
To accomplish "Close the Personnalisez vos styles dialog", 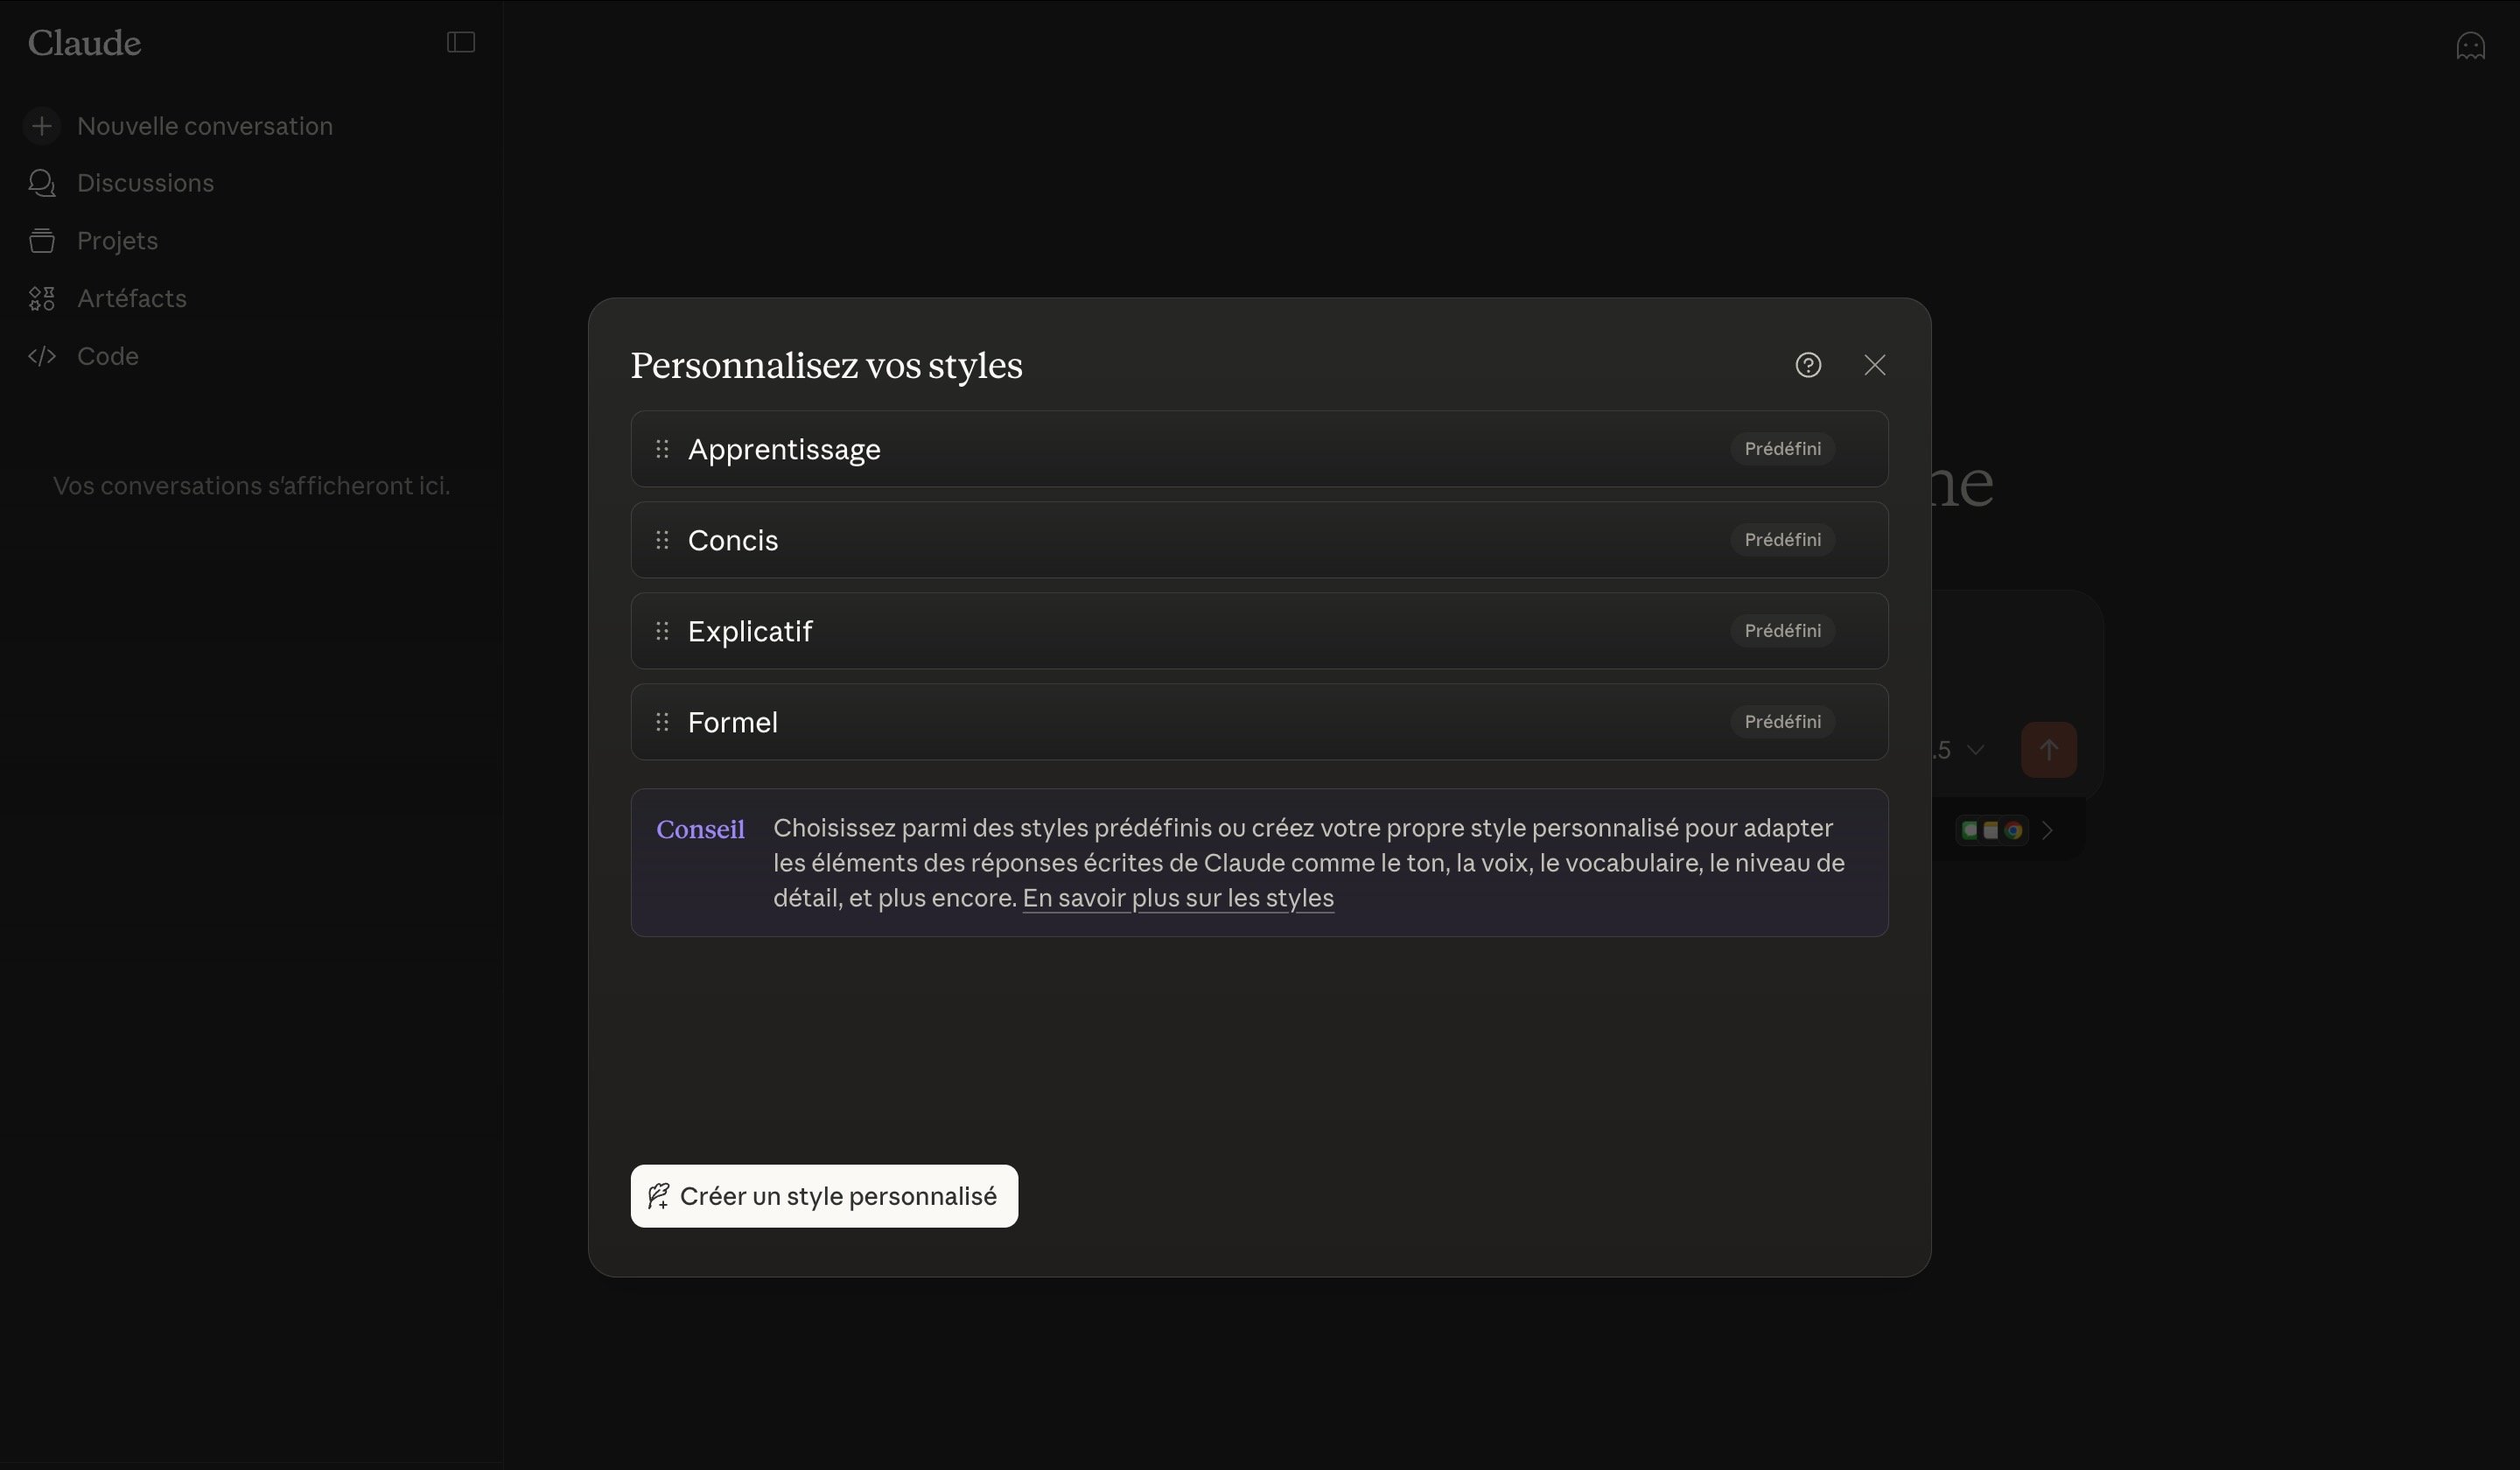I will coord(1874,365).
